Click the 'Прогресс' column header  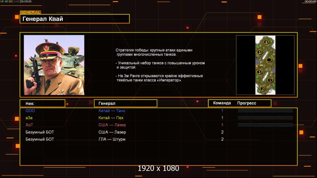click(247, 103)
